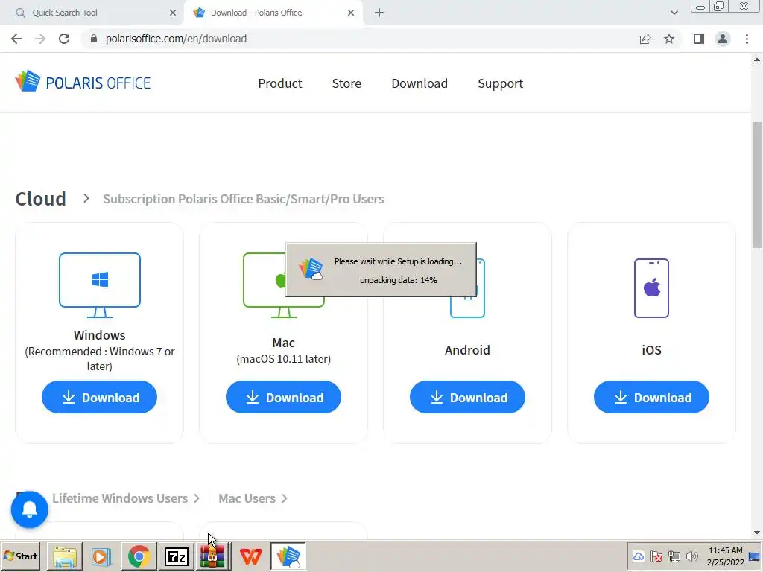Click the taskbar clock

(x=726, y=556)
